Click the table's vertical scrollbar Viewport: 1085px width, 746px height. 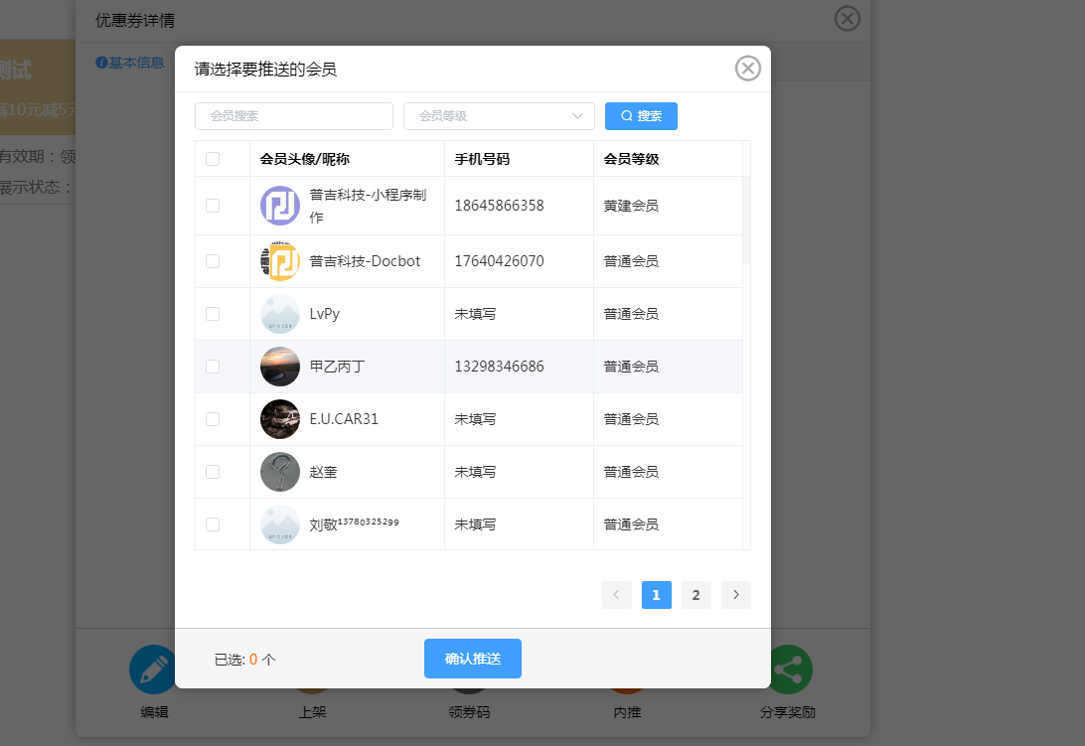(x=746, y=221)
